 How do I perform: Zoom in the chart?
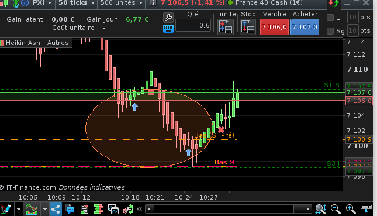click(x=351, y=209)
